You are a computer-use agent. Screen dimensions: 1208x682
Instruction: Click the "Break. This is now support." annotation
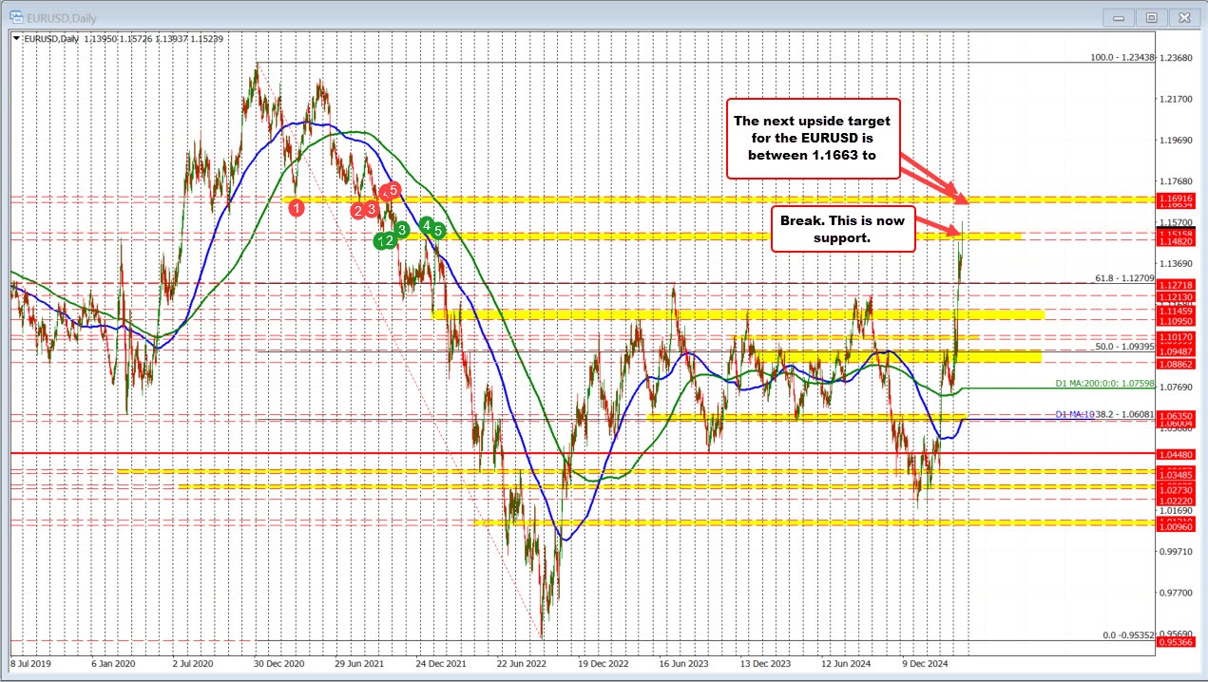pyautogui.click(x=842, y=229)
